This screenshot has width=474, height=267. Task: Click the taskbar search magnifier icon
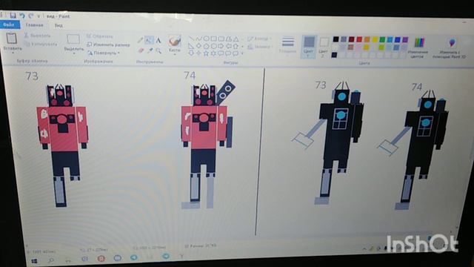coord(51,260)
